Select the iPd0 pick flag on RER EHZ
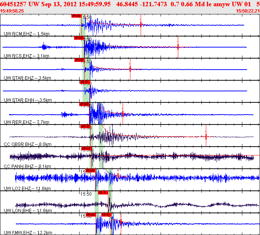This screenshot has width=260, height=235. 84,104
